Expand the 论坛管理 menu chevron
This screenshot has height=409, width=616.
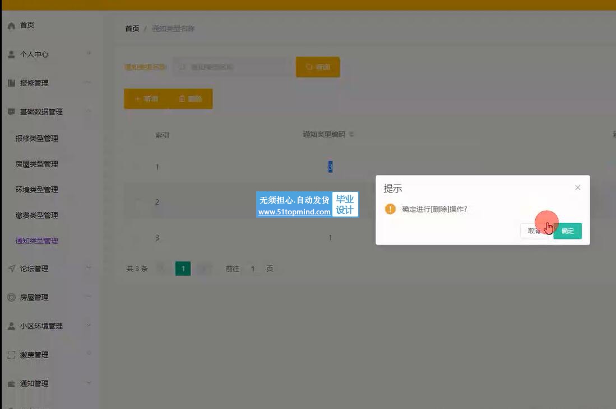pyautogui.click(x=89, y=268)
